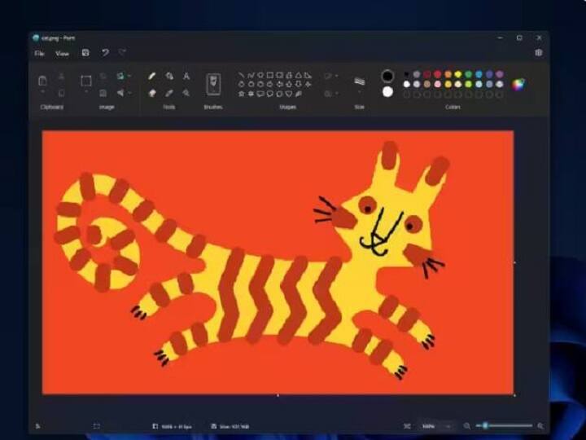Viewport: 586px width, 440px height.
Task: Open Edit colors rainbow wheel
Action: coord(518,85)
